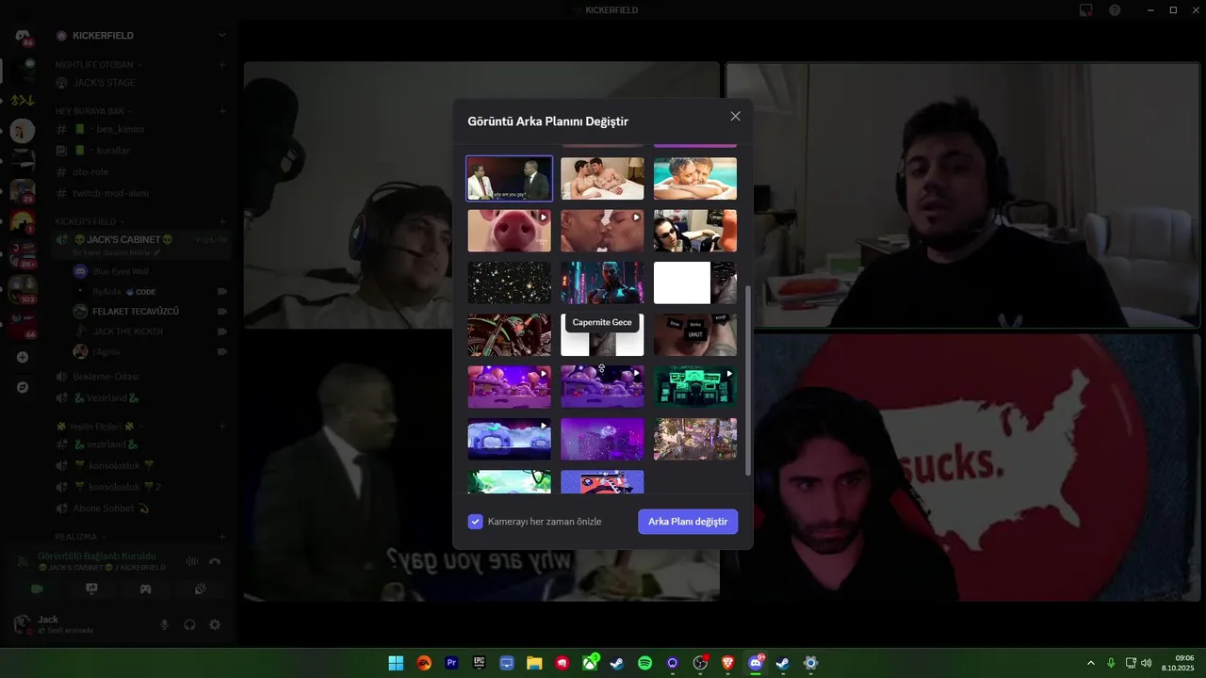
Task: Disconnect from the voice call
Action: (215, 561)
